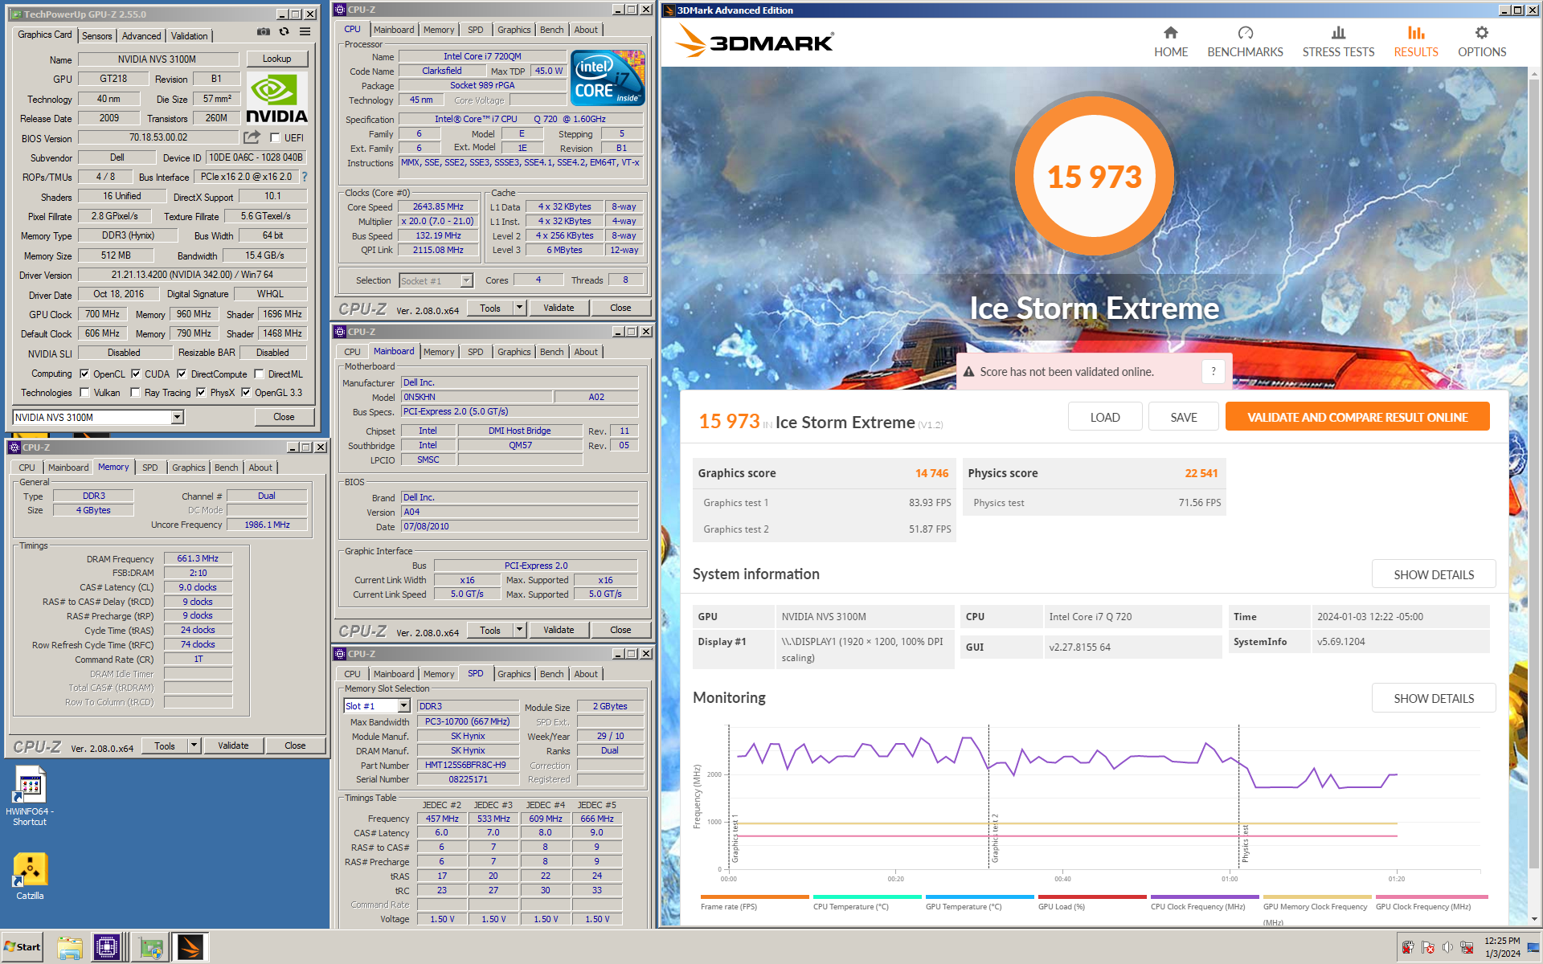Screen dimensions: 1543x964
Task: Open Bench tab in CPU-Z Memory window
Action: click(227, 468)
